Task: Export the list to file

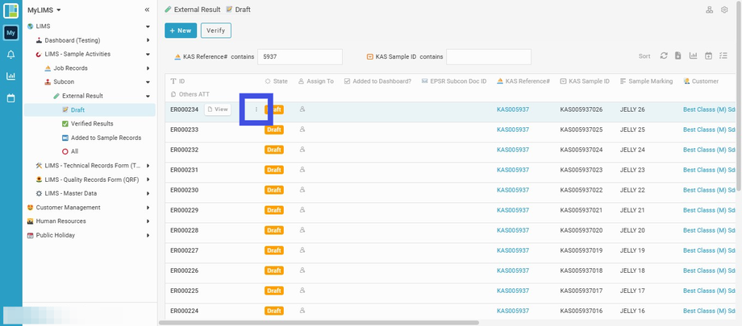Action: tap(678, 56)
